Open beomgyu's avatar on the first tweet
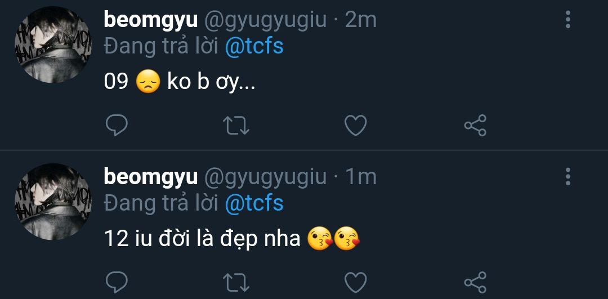608x299 pixels. click(52, 46)
